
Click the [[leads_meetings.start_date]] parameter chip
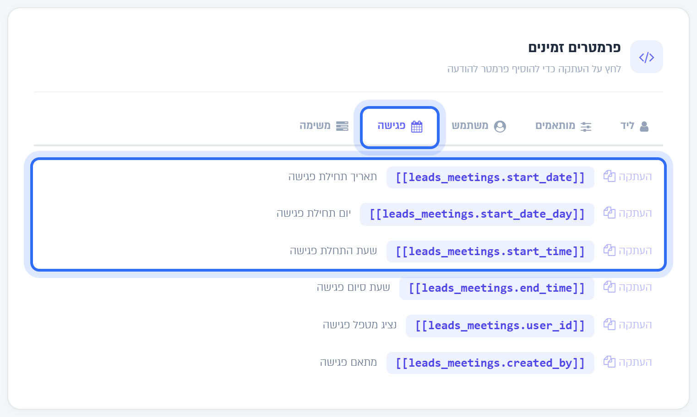490,177
